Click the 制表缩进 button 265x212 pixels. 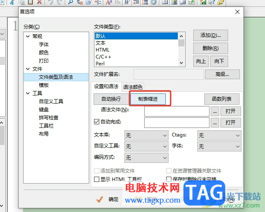pos(148,99)
